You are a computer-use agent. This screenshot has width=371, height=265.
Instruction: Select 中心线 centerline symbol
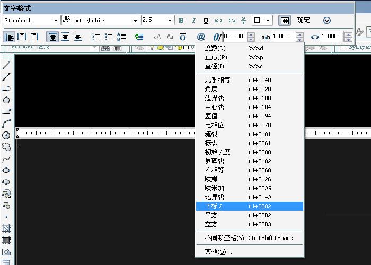[250, 107]
